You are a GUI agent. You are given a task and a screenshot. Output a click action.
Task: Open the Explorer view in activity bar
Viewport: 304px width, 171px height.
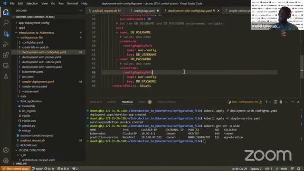click(6, 12)
